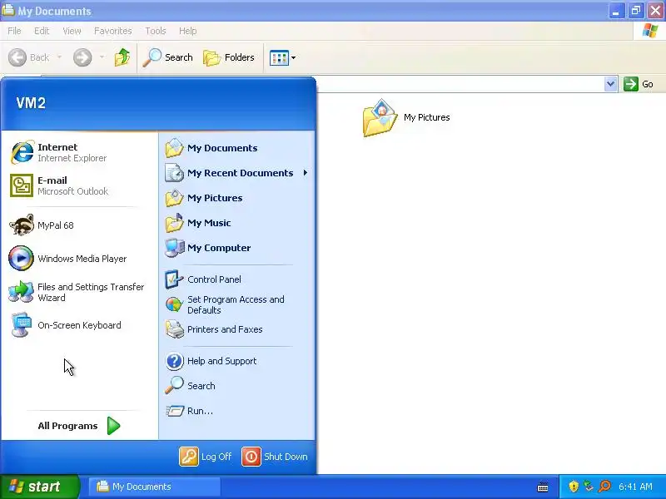Expand My Recent Documents submenu

[237, 173]
